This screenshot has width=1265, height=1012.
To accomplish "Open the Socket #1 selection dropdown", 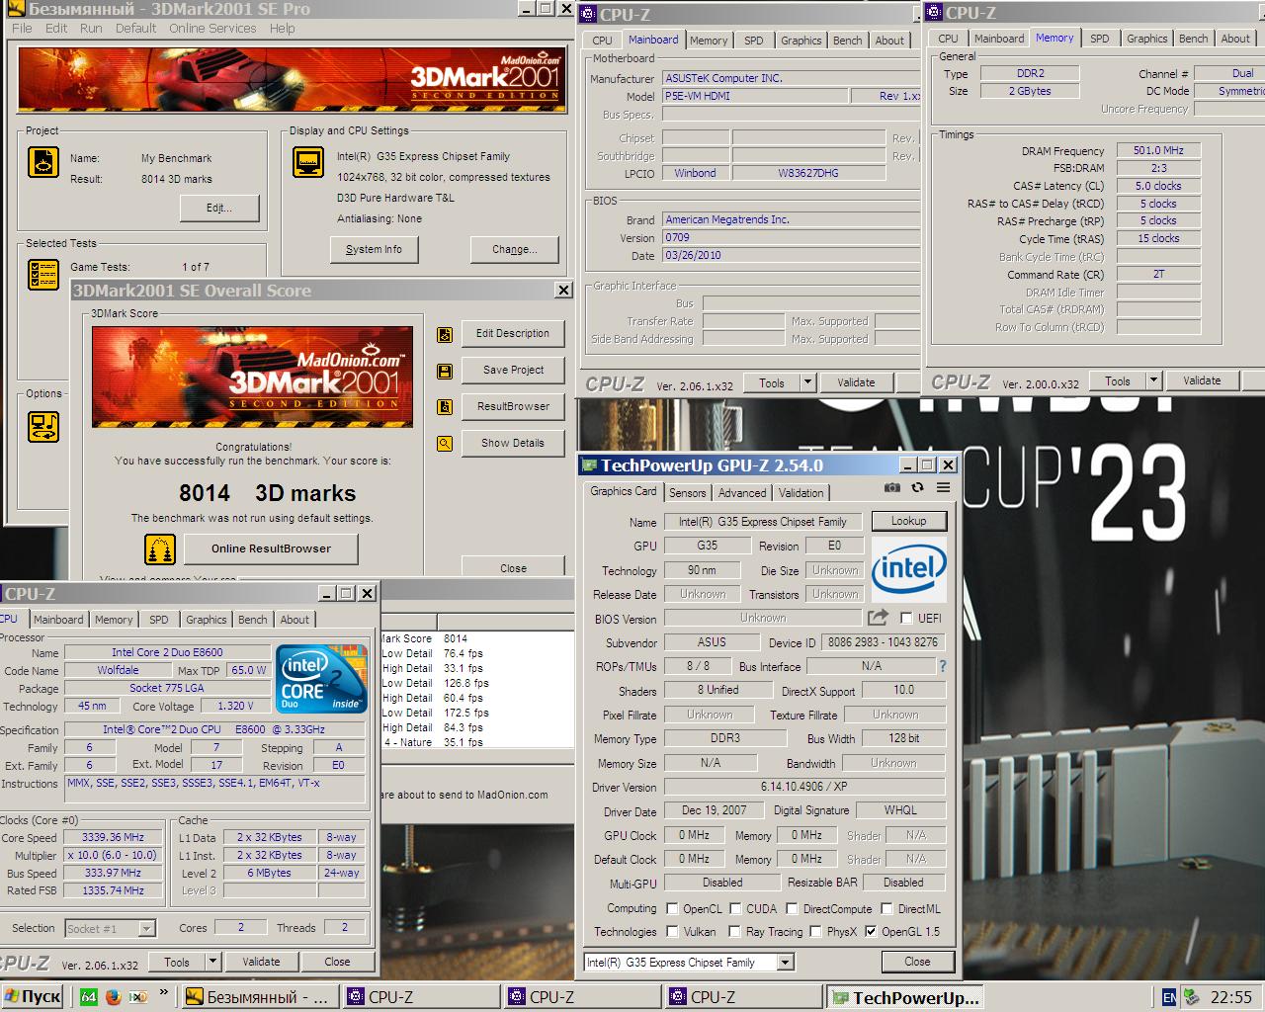I will pyautogui.click(x=146, y=928).
